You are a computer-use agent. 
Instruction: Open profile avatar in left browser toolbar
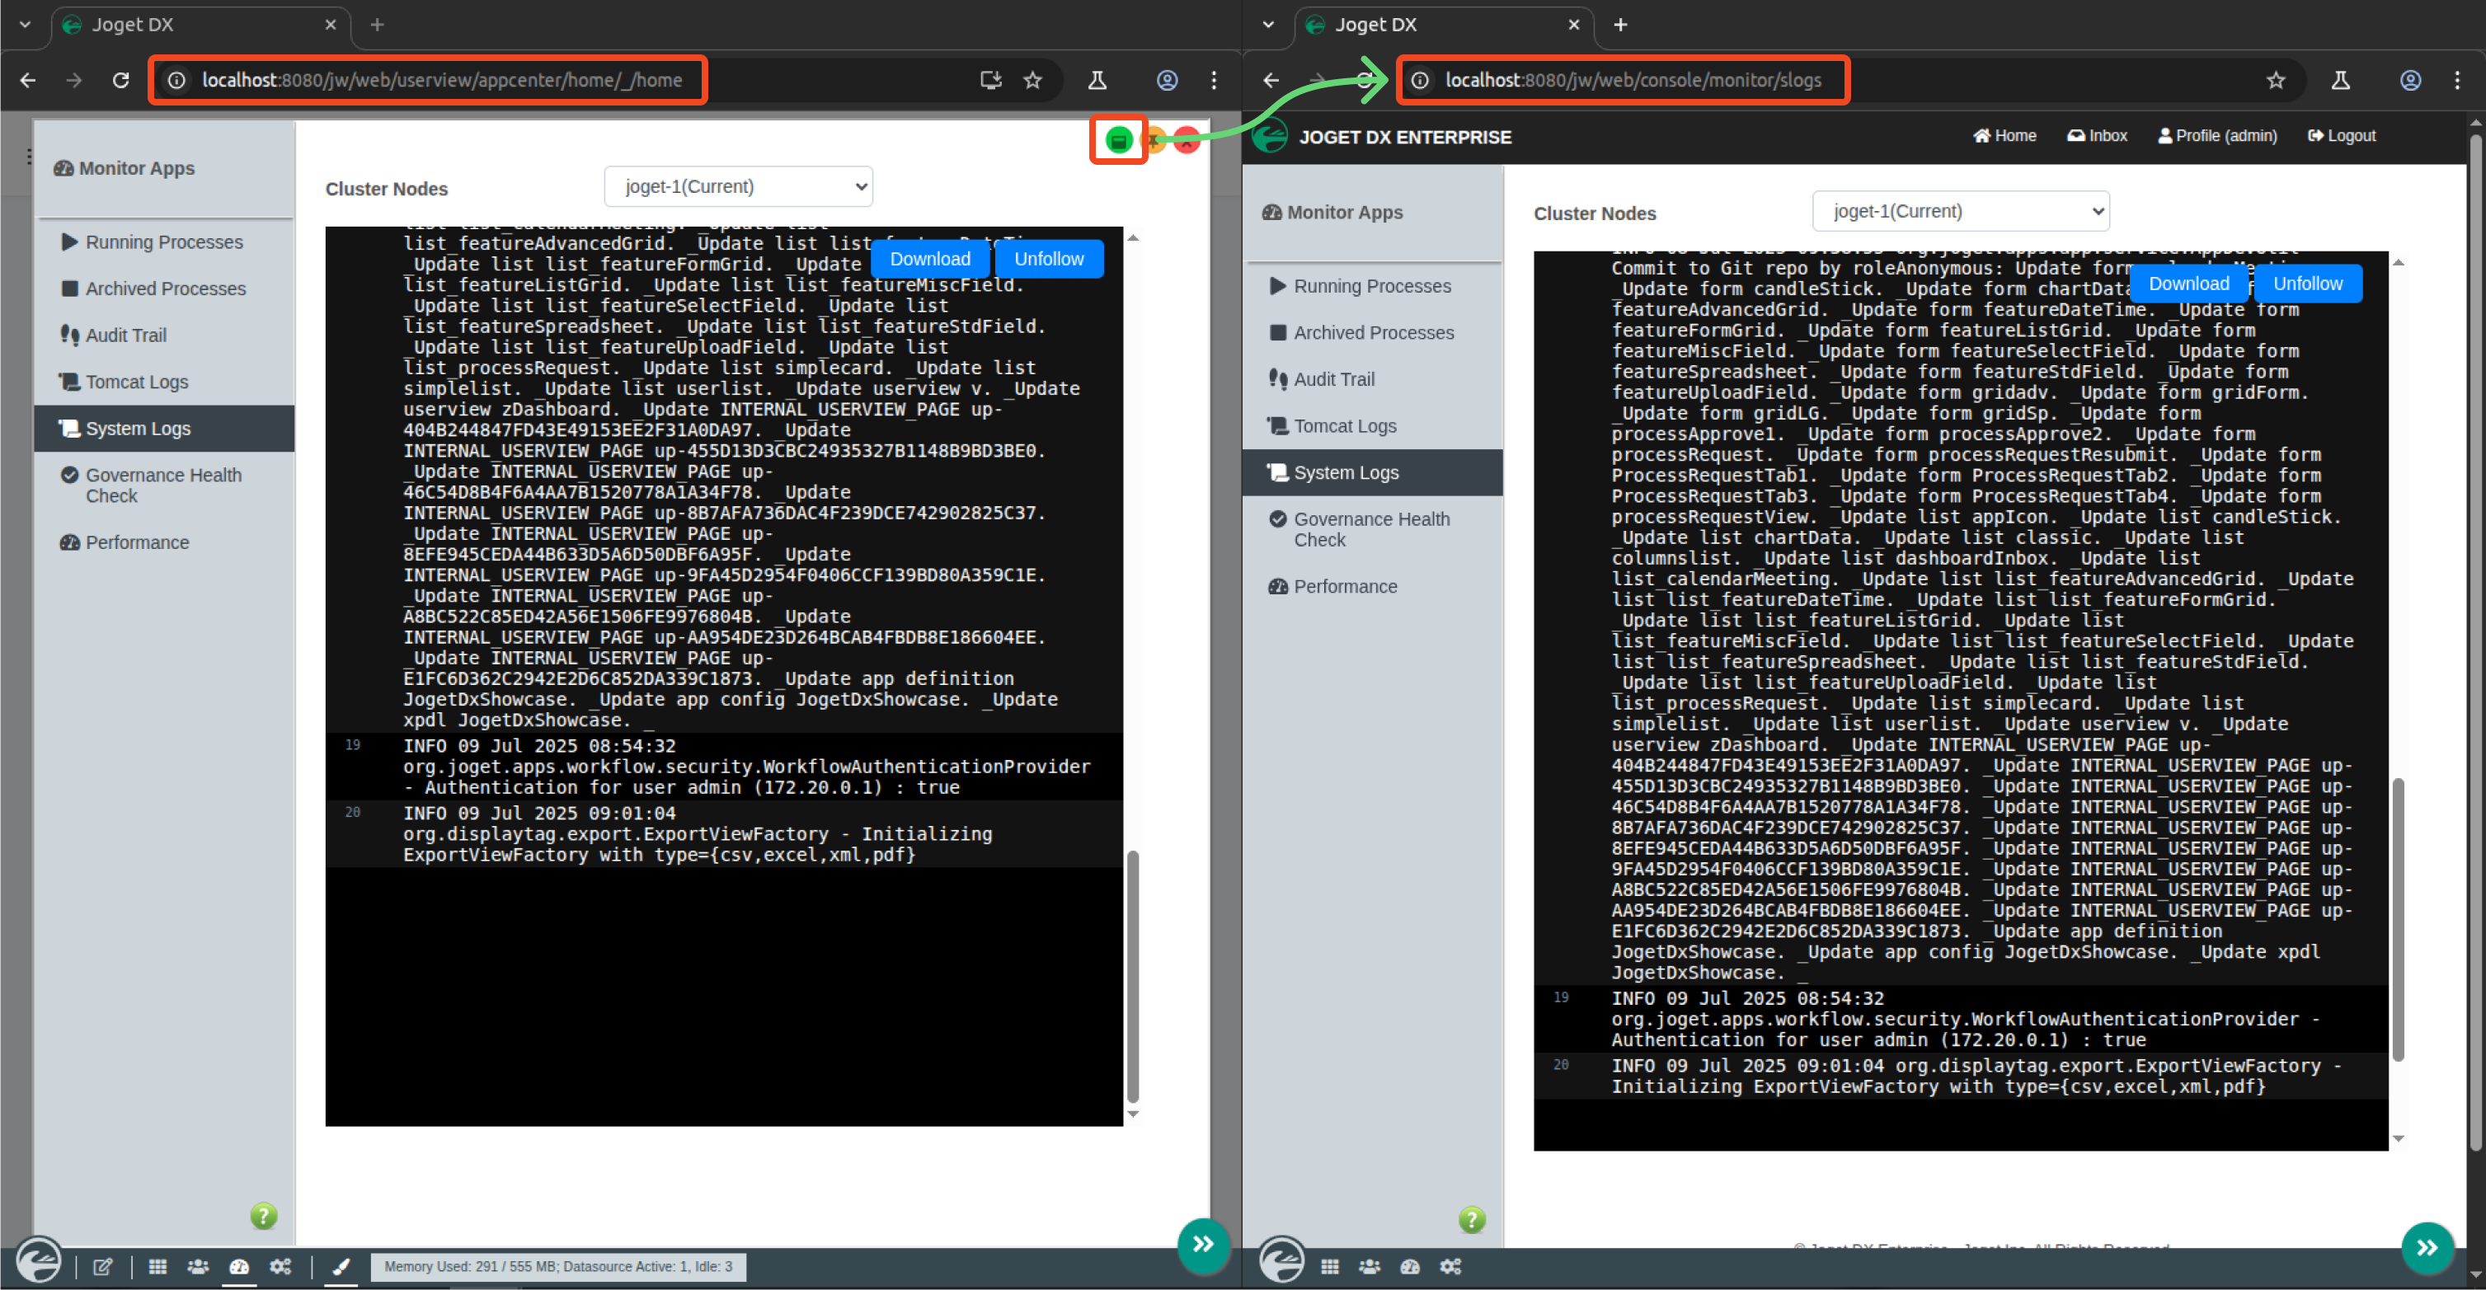[x=1167, y=80]
